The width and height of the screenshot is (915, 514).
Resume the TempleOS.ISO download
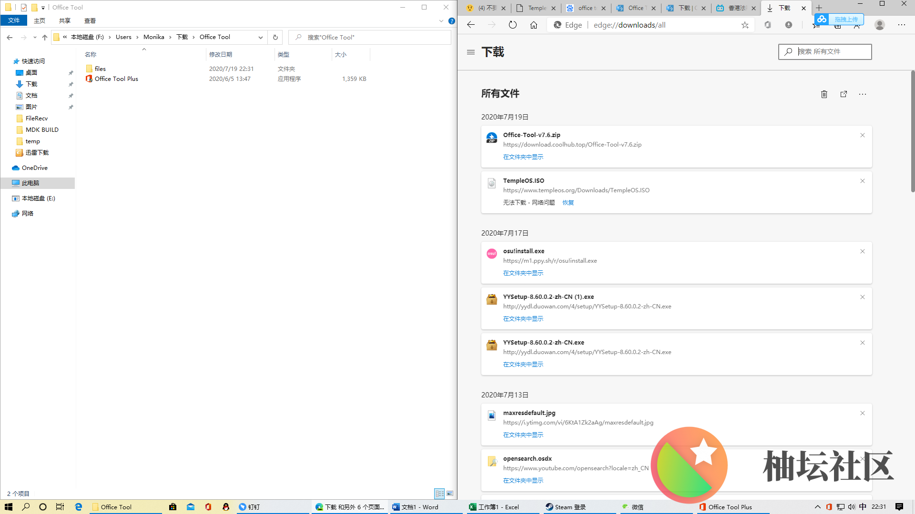pos(568,203)
